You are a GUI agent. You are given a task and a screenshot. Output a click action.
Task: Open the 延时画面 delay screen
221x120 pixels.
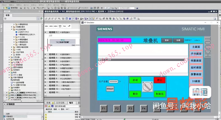[196, 67]
